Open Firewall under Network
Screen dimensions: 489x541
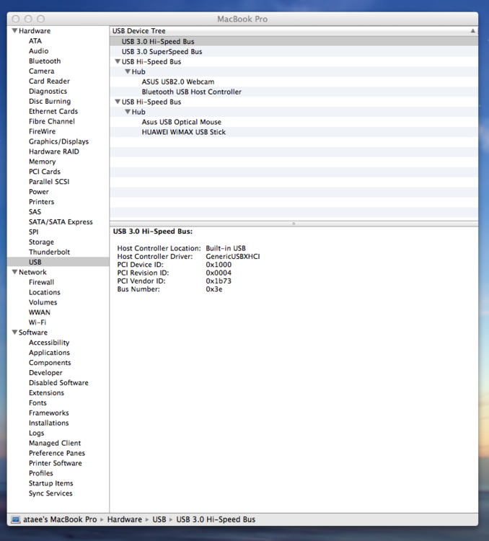[41, 282]
